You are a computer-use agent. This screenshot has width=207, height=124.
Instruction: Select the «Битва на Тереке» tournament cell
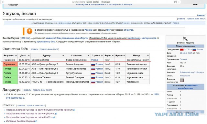(x=48, y=77)
